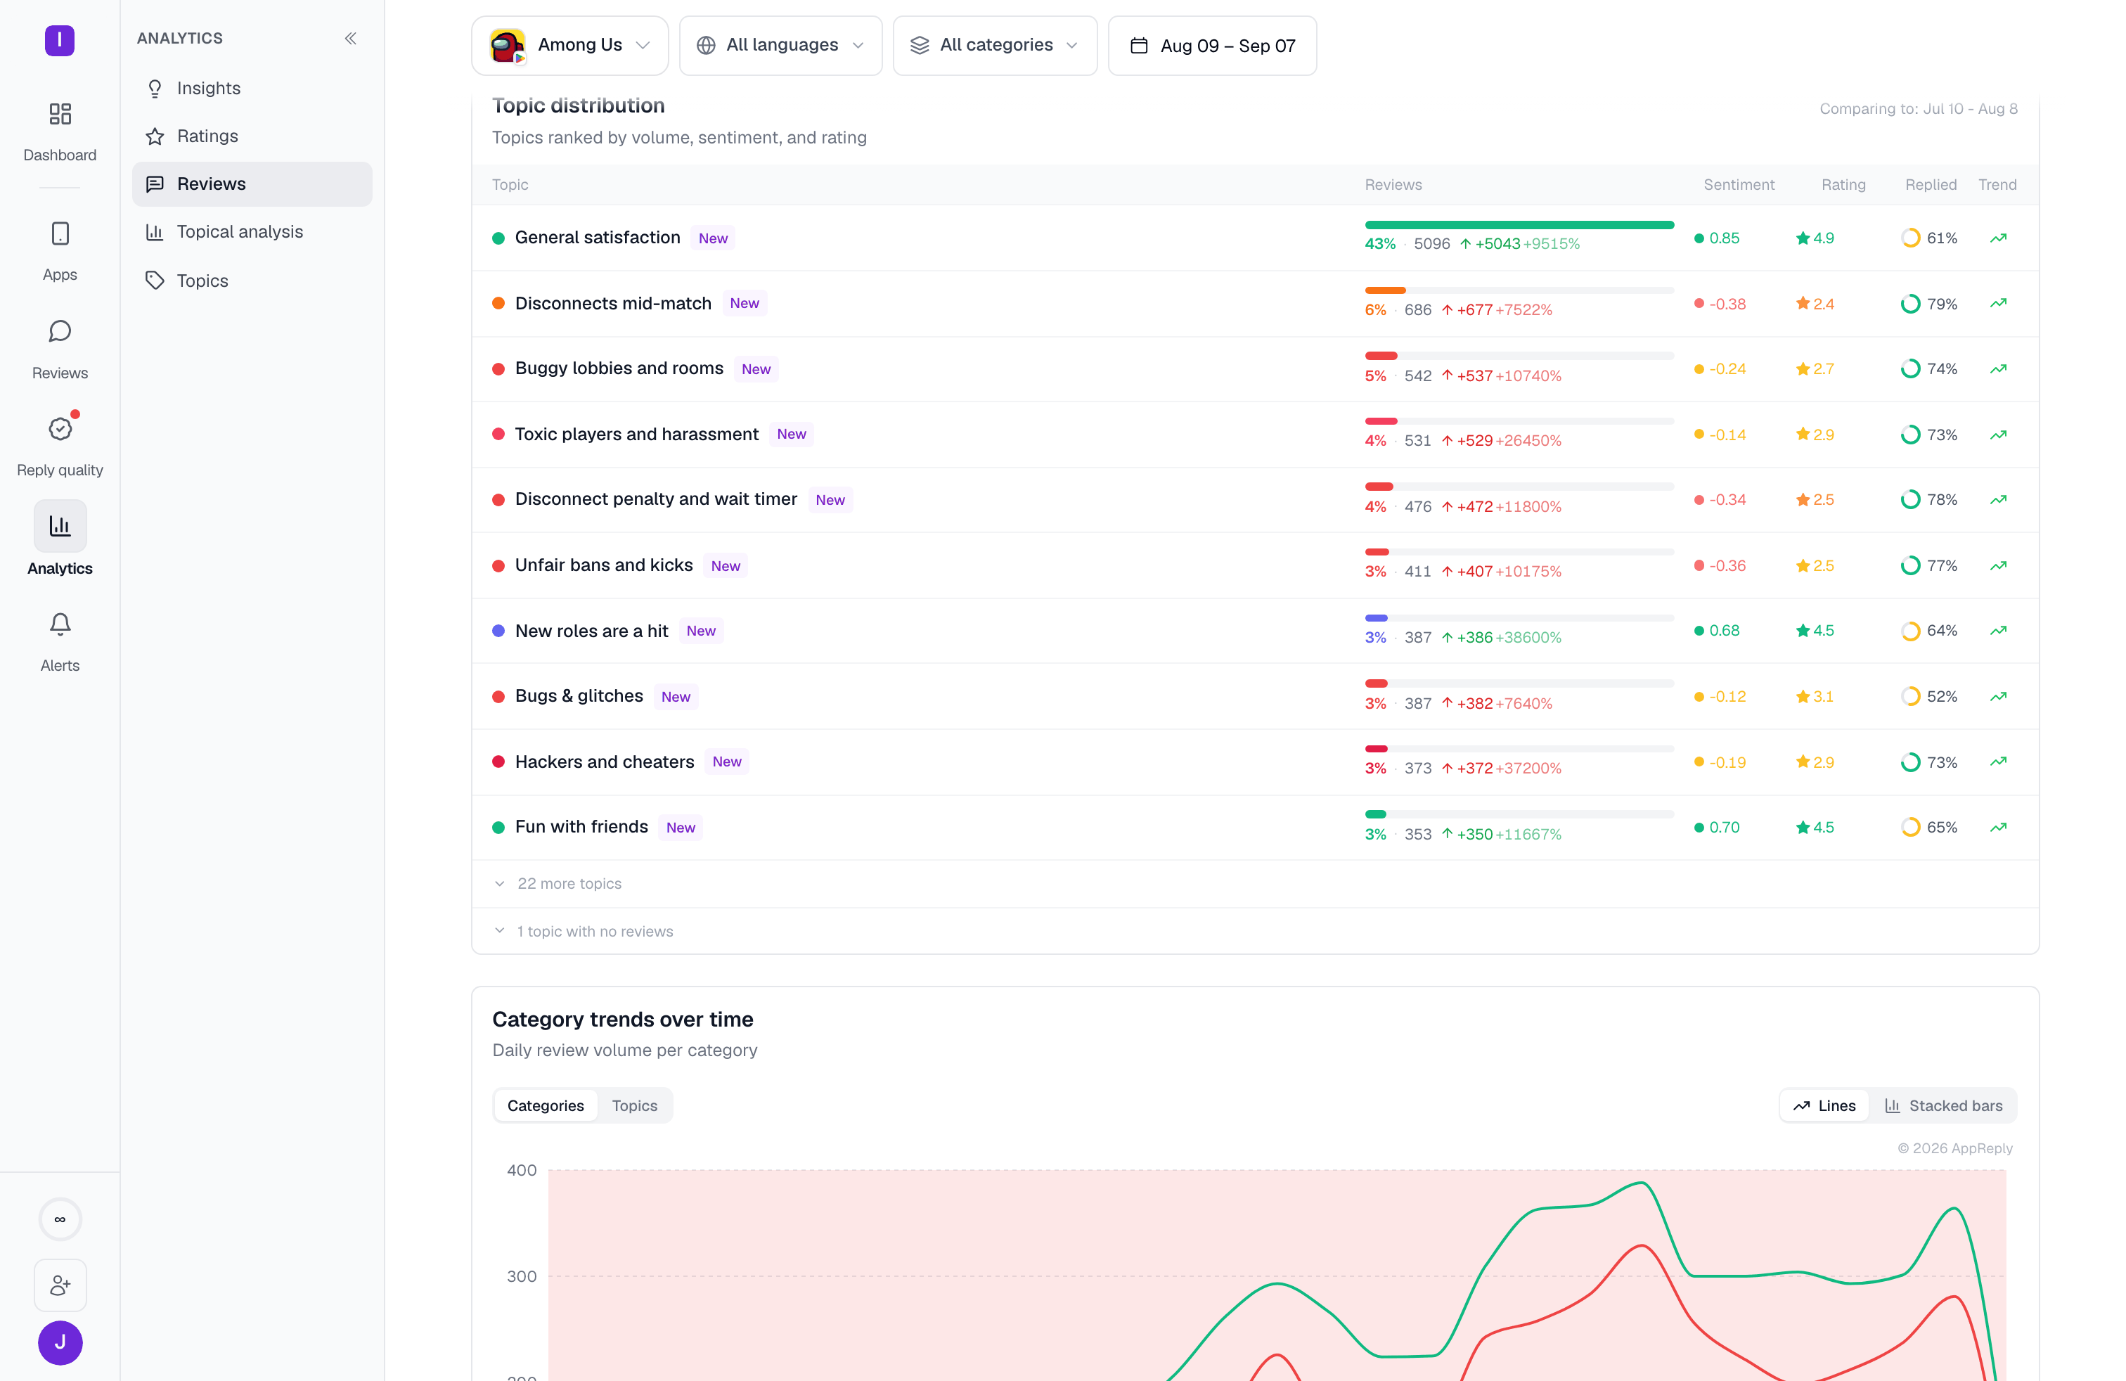Sort by the Rating column header
The height and width of the screenshot is (1381, 2126).
(x=1843, y=185)
